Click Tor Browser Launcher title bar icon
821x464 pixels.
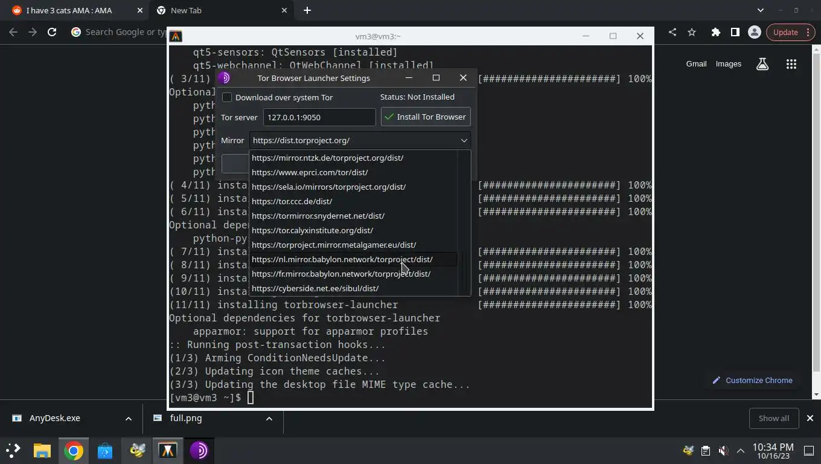224,78
